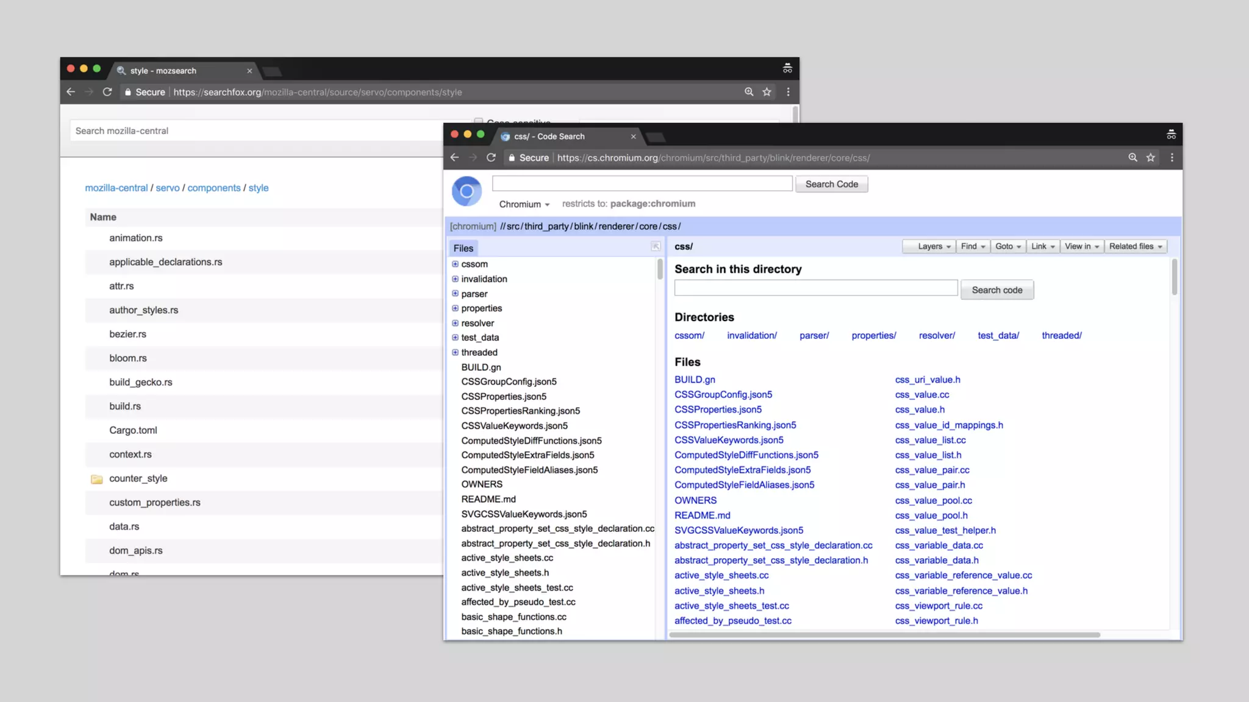The height and width of the screenshot is (702, 1249).
Task: Click back arrow in mozsearch window
Action: coord(71,92)
